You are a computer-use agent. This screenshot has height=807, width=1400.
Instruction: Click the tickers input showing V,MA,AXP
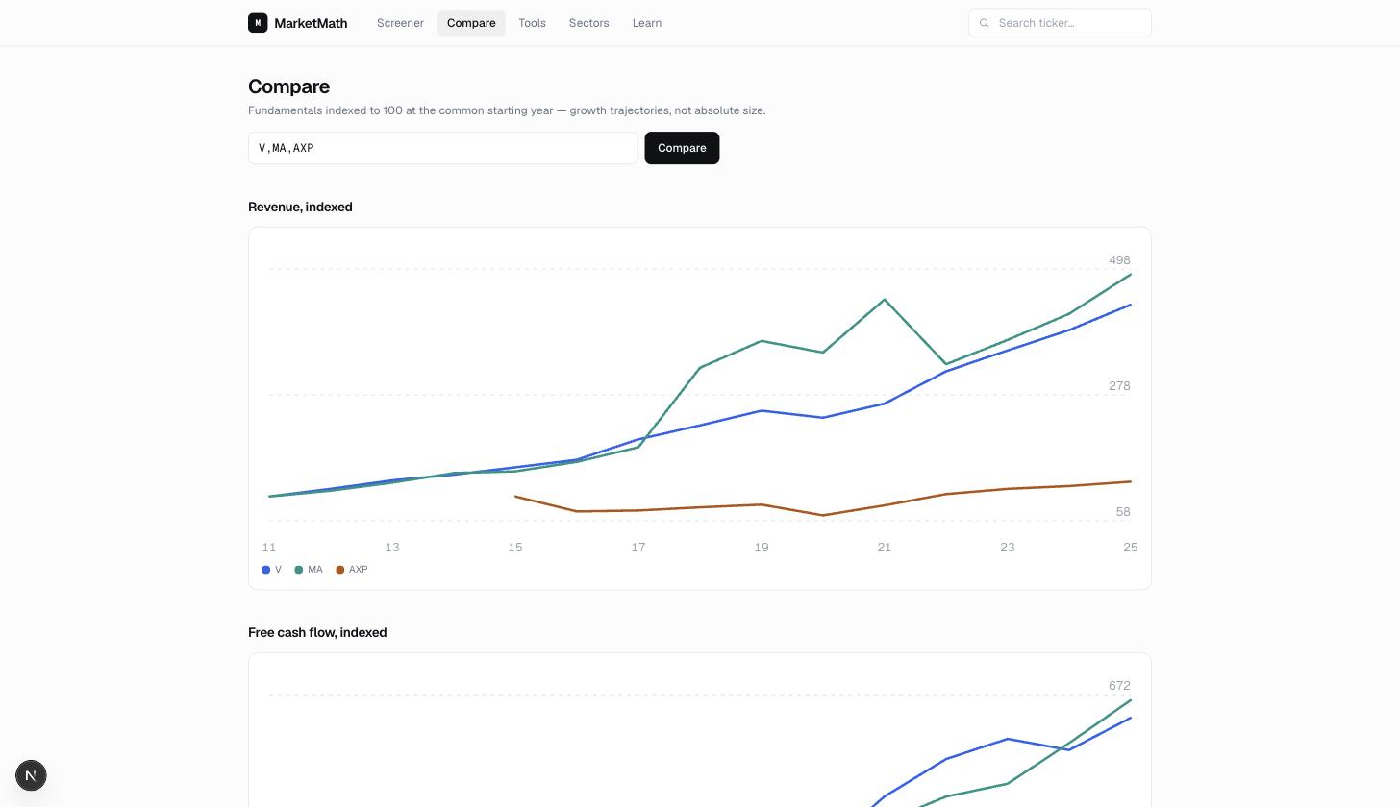(x=443, y=148)
